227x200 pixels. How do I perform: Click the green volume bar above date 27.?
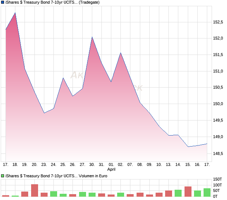(82, 194)
